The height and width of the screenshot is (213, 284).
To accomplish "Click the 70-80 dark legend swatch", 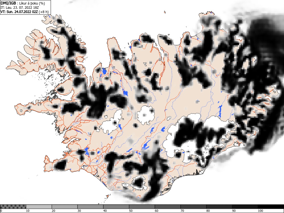I will [193, 207].
